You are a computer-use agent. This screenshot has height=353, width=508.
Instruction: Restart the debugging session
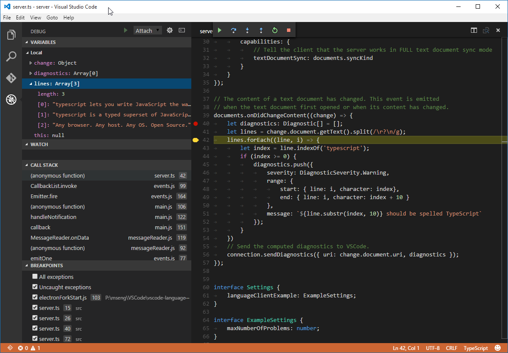[275, 30]
